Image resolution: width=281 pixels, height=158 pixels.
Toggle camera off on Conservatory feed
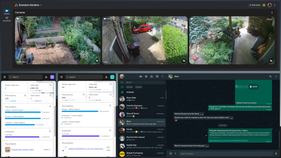coord(97,60)
